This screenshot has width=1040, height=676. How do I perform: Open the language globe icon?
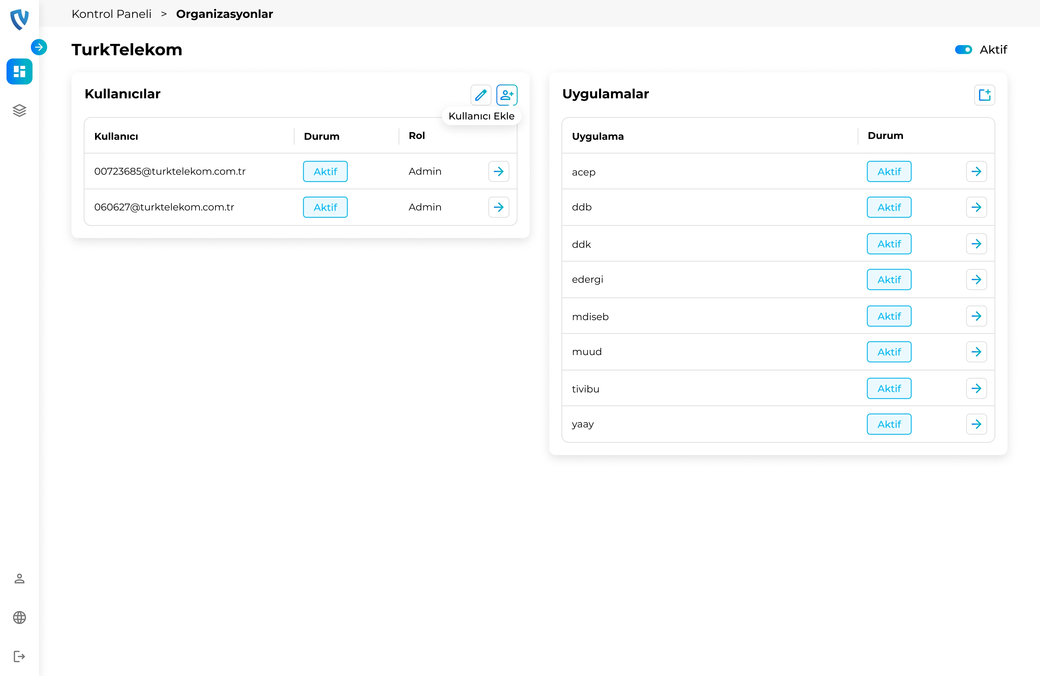[19, 617]
